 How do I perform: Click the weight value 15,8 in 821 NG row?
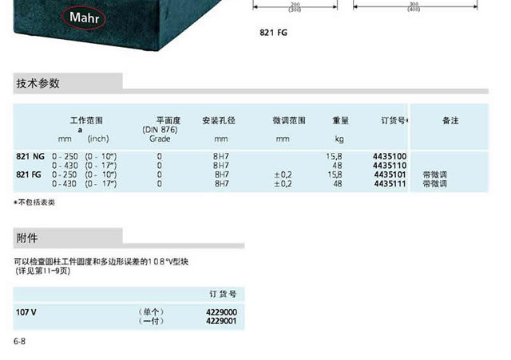[334, 156]
